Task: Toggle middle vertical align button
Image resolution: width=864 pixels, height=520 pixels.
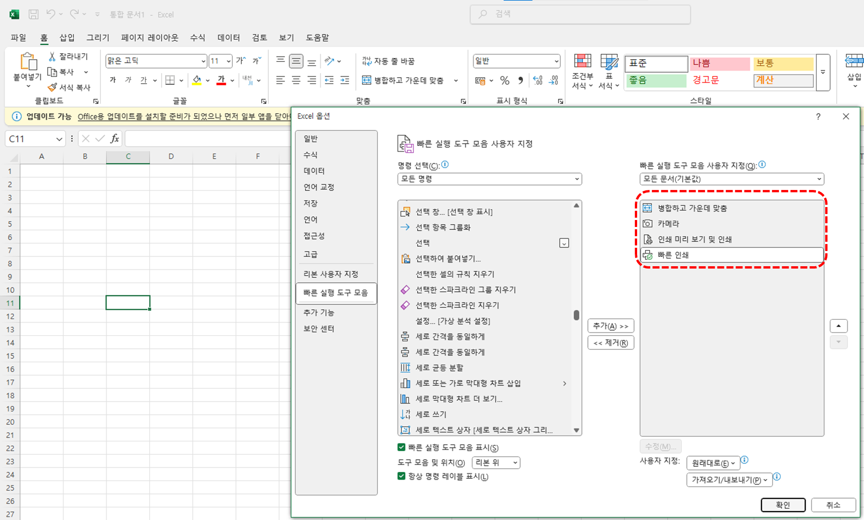Action: point(296,61)
